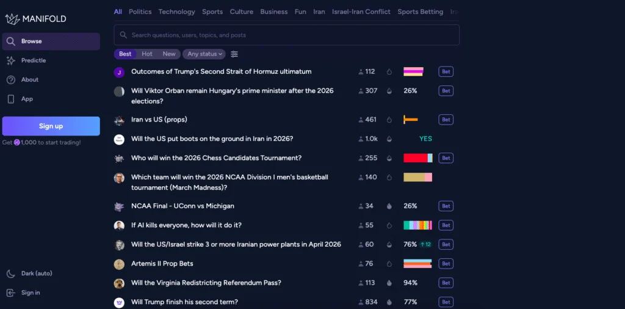Open the avatar beside Iranian power plants question

pyautogui.click(x=119, y=245)
